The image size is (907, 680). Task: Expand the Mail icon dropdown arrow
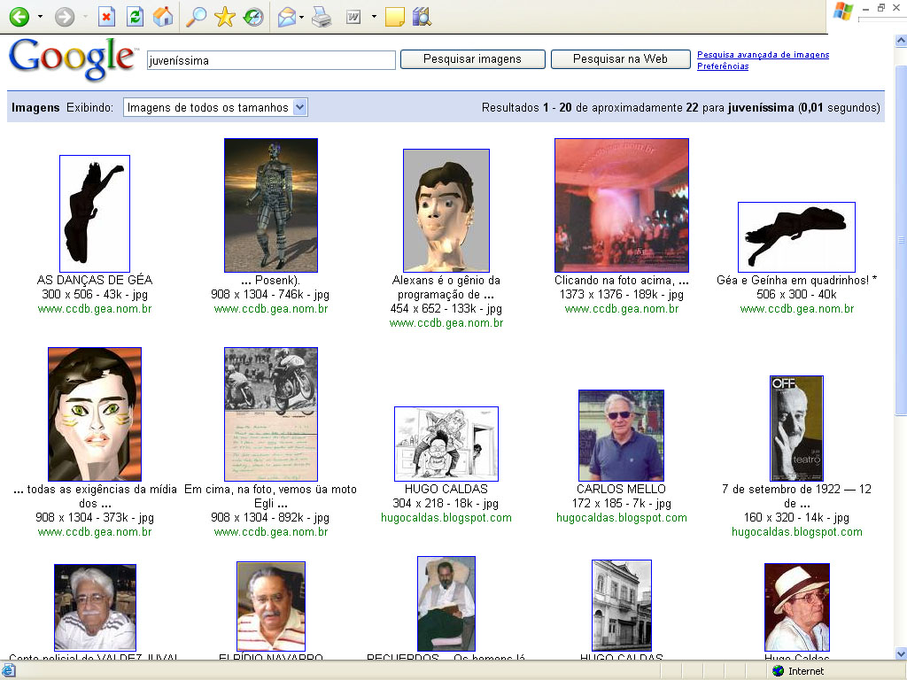tap(302, 17)
